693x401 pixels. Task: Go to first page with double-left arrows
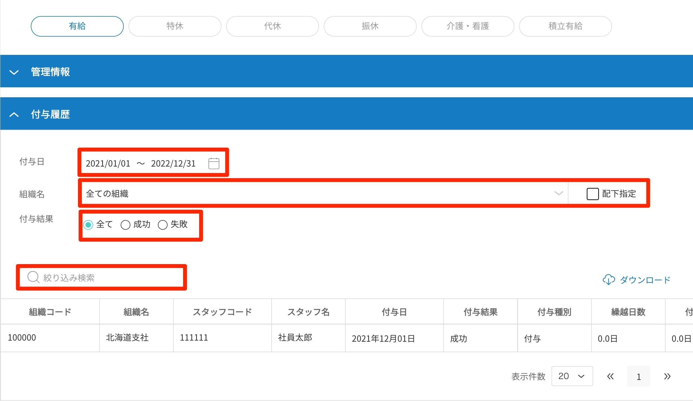(x=610, y=376)
